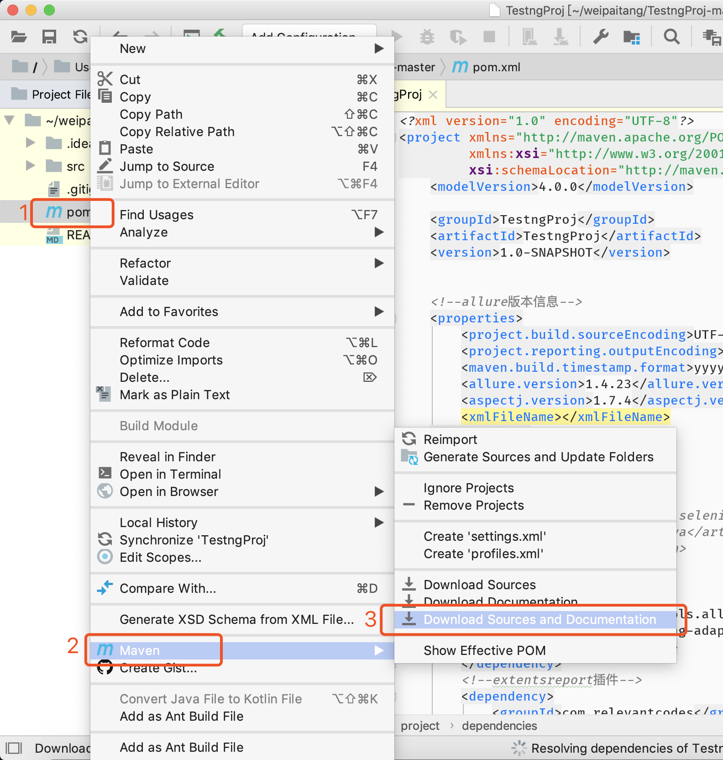Click the Resolving dependencies status indicator

[617, 748]
